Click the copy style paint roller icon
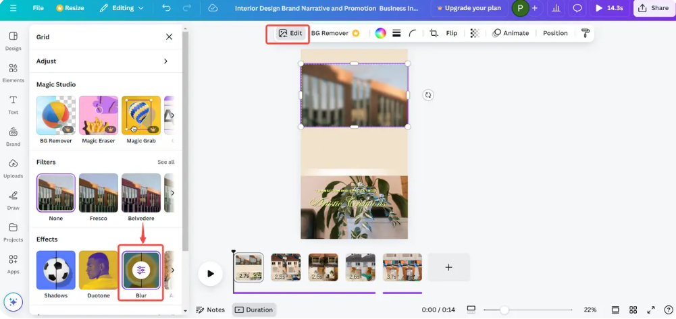Viewport: 676px width, 319px height. tap(586, 33)
